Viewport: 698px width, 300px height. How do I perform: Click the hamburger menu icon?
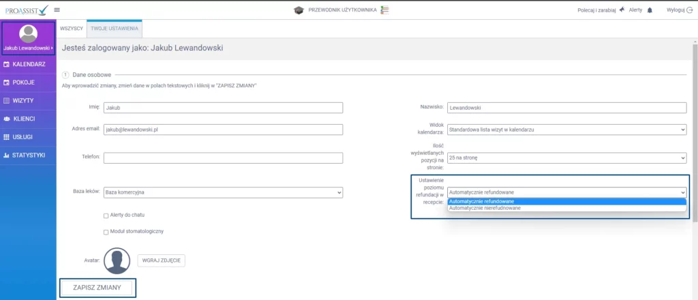(57, 10)
